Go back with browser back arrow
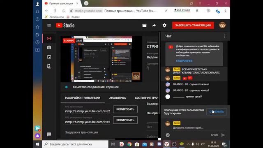 coord(46,11)
